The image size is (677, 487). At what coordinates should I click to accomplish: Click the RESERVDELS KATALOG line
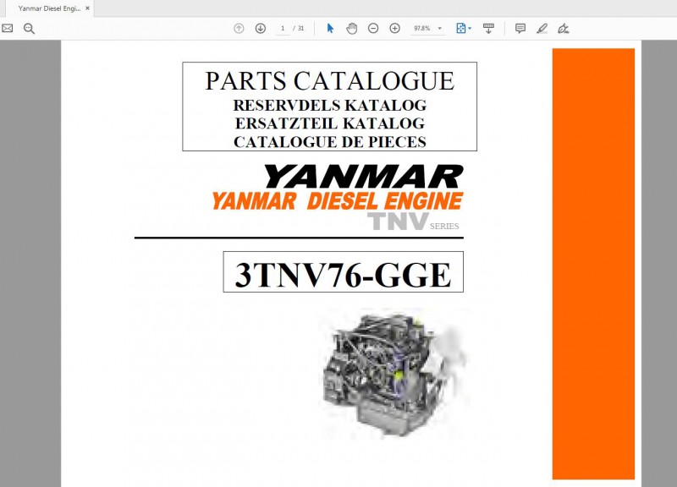[x=330, y=105]
